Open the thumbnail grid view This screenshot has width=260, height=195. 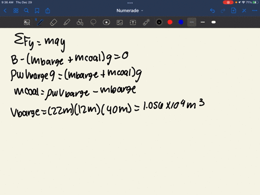pyautogui.click(x=16, y=11)
